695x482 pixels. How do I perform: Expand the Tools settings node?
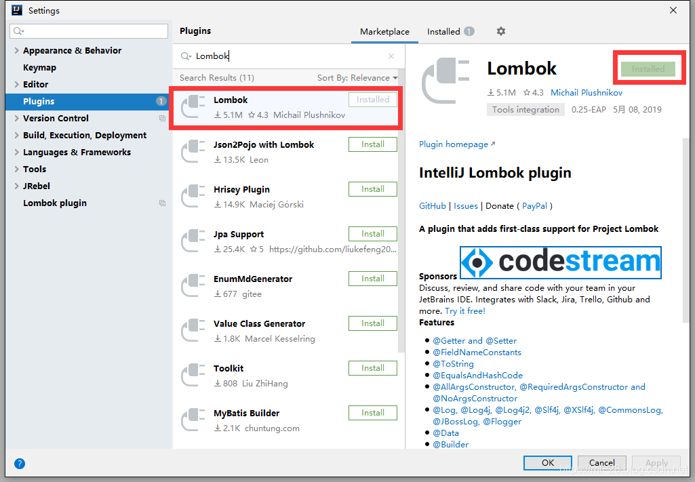(x=16, y=169)
